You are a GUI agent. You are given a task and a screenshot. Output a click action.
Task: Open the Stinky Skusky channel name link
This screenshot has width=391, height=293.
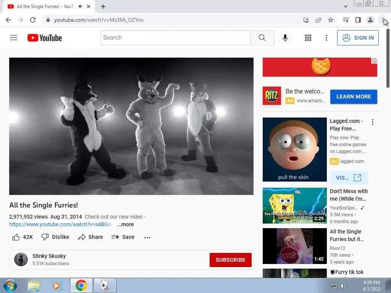(49, 256)
